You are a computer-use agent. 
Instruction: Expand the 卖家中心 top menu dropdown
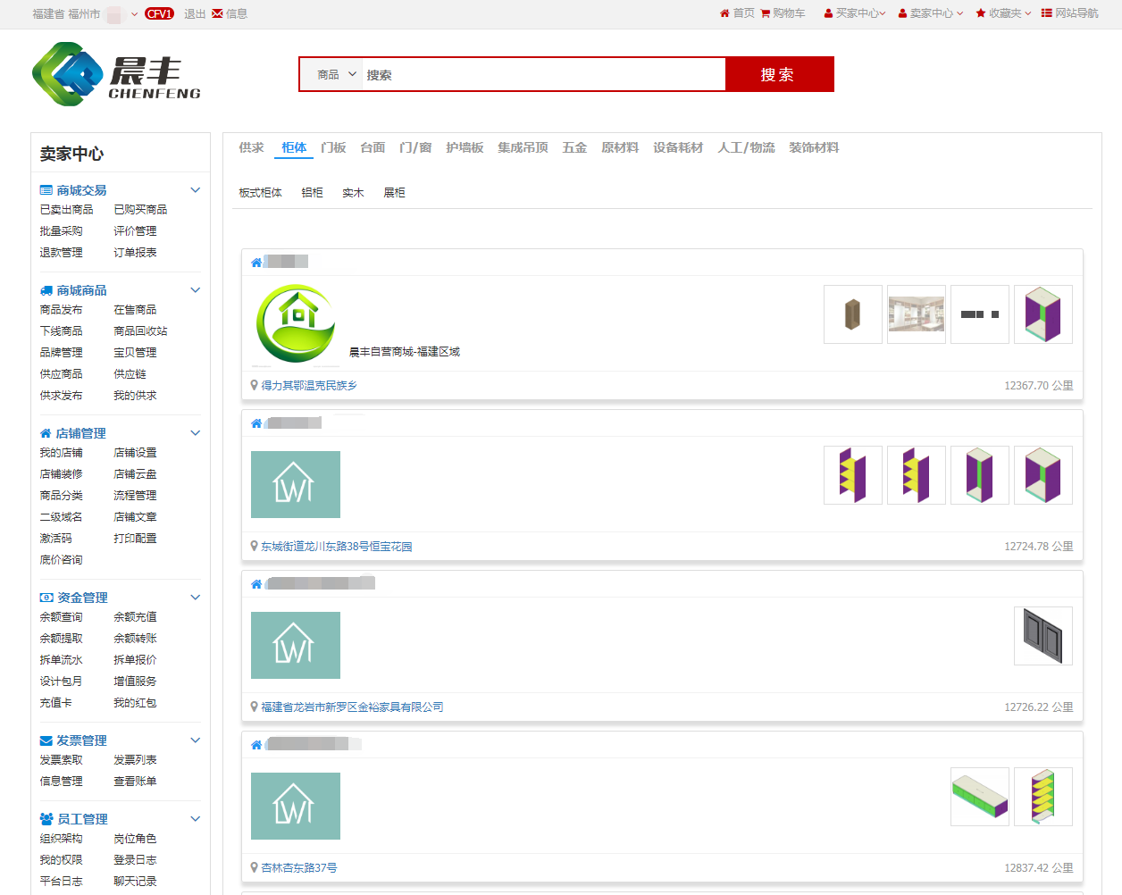pos(960,13)
